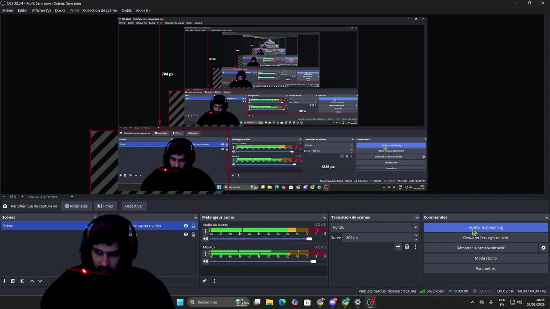Open scene filters icon in Scènes toolbar
Image resolution: width=550 pixels, height=309 pixels.
[x=22, y=281]
